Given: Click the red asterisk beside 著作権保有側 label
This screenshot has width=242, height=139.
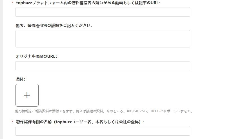Looking at the screenshot, I should click(12, 122).
